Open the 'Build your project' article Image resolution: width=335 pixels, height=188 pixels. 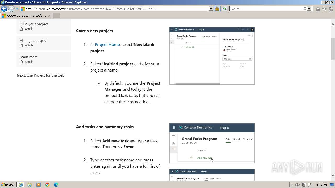click(x=44, y=26)
